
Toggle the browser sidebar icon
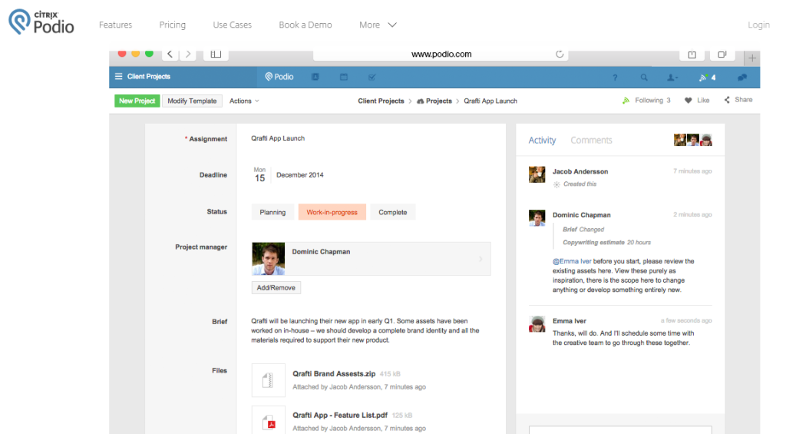tap(216, 54)
